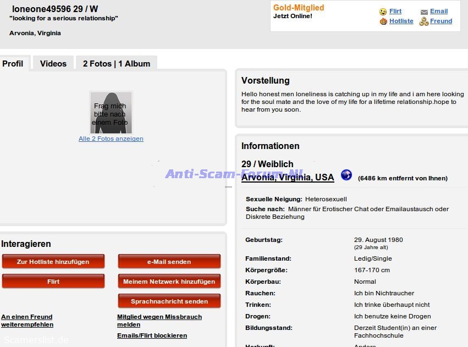The height and width of the screenshot is (347, 468).
Task: Click Mitglied wegen Missbrauch melden link
Action: [159, 321]
